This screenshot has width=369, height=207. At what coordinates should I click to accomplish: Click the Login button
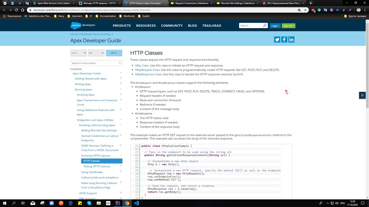pos(275,26)
